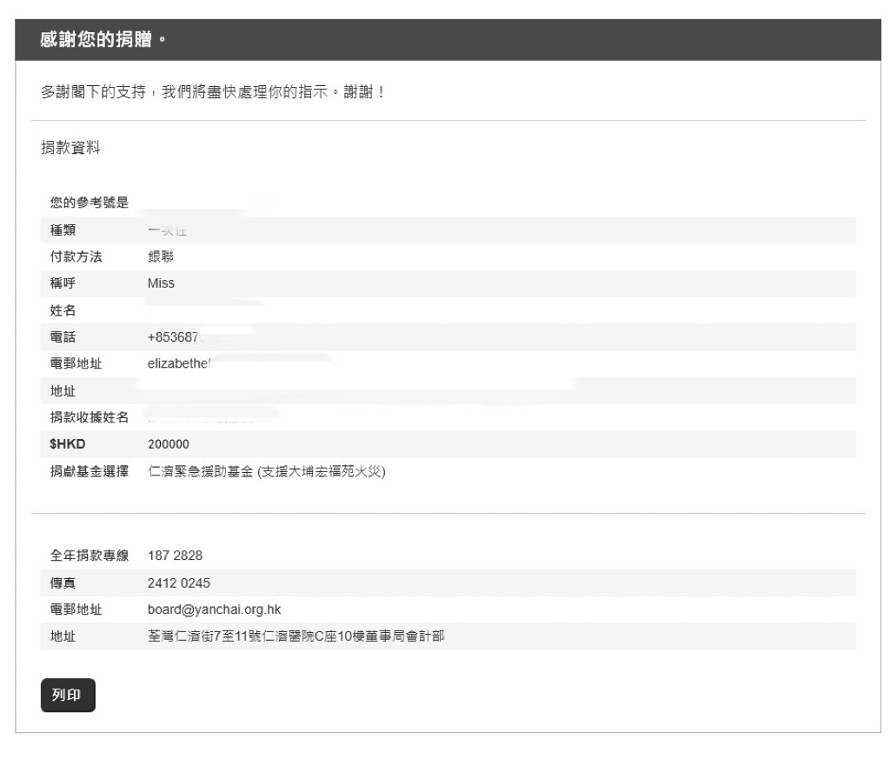The width and height of the screenshot is (890, 759).
Task: Click the 種類 donation type label
Action: [x=63, y=230]
